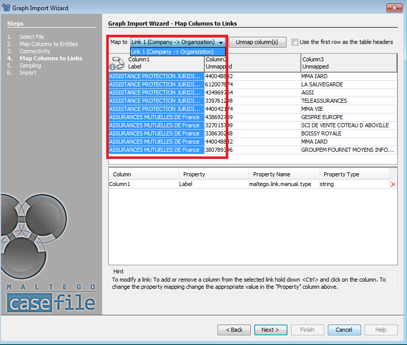Click 'Map Columns to Entities' step

[x=49, y=44]
